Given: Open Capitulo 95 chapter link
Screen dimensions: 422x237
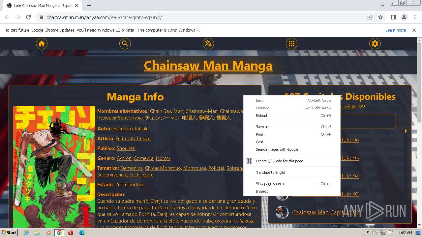Looking at the screenshot, I should [x=349, y=158].
